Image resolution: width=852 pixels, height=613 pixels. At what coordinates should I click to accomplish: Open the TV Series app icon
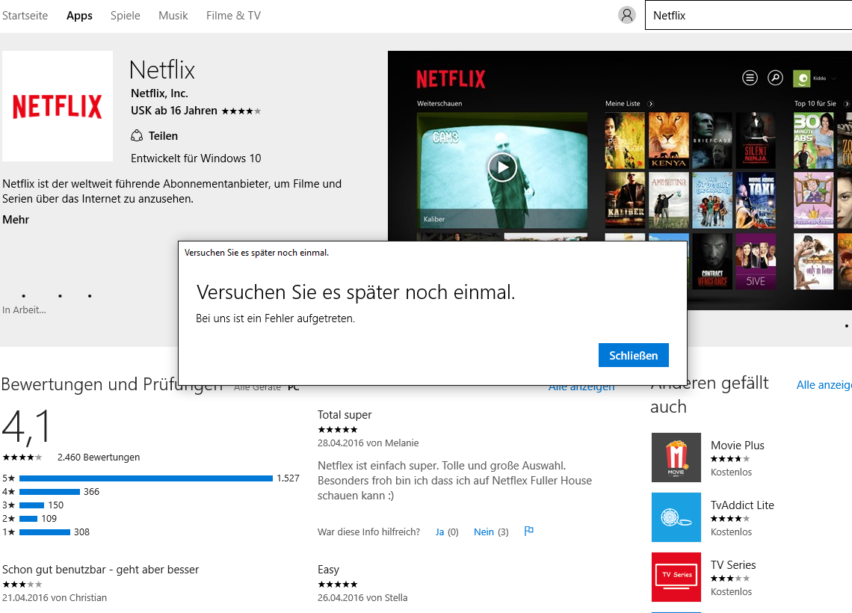click(676, 577)
